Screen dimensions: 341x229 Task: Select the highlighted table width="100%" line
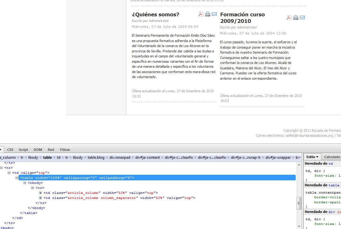157,178
